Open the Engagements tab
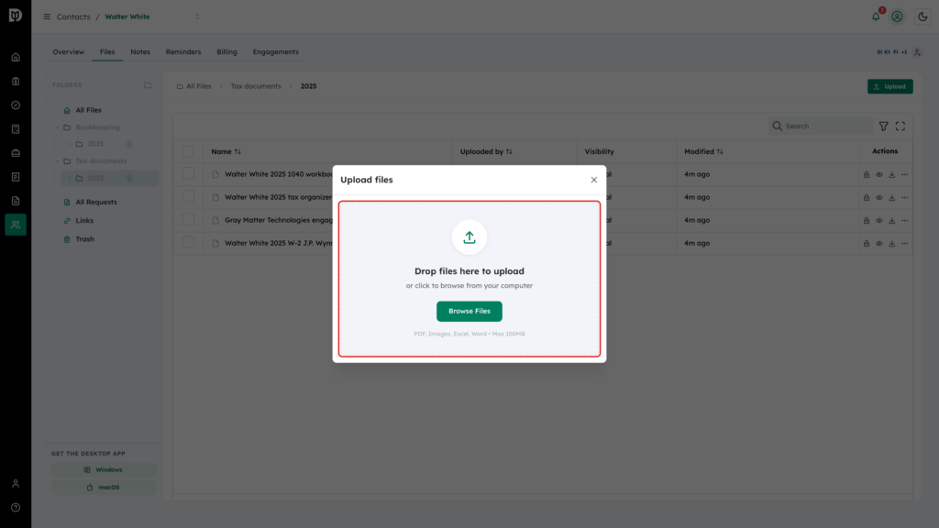The image size is (939, 528). [x=275, y=52]
